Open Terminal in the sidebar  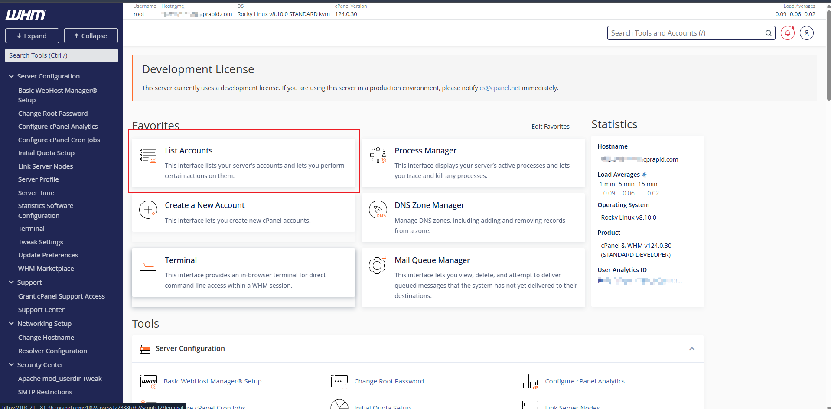coord(31,229)
